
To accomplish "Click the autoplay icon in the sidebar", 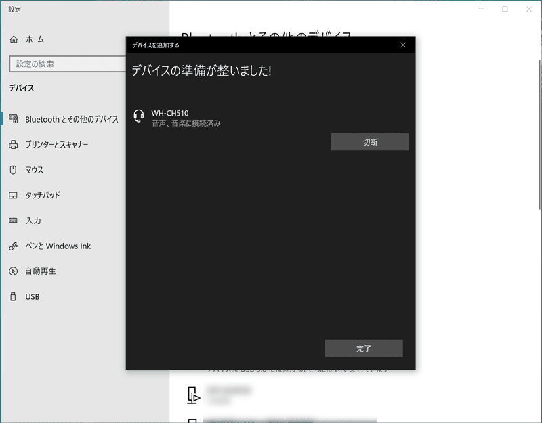I will pyautogui.click(x=13, y=271).
